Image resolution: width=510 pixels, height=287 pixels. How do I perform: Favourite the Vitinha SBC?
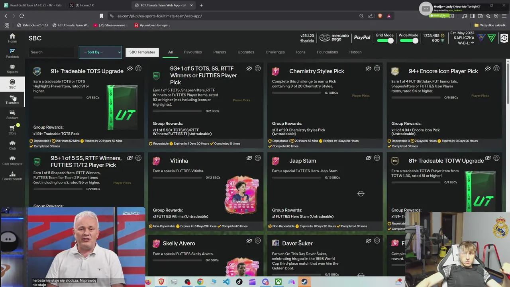coord(258,158)
